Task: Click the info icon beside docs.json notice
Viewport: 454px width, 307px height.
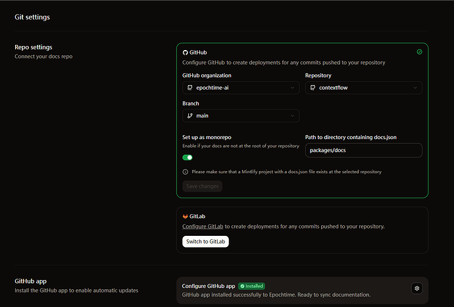Action: click(186, 172)
